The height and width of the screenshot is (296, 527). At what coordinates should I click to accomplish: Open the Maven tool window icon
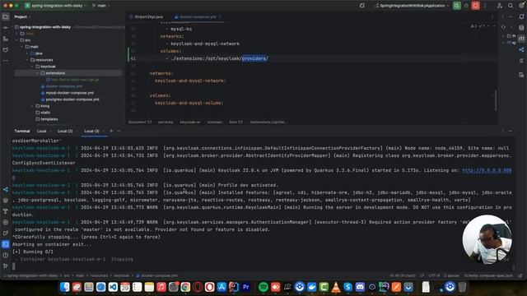(521, 39)
